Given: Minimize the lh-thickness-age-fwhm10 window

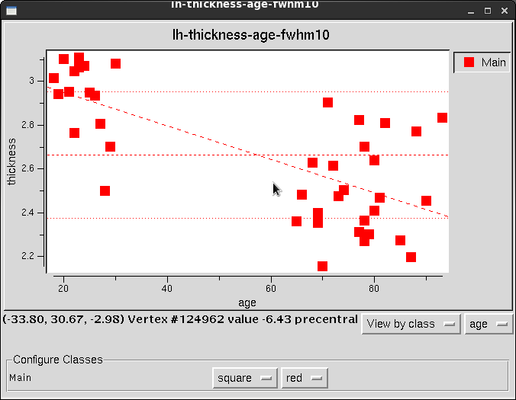Looking at the screenshot, I should coord(468,10).
